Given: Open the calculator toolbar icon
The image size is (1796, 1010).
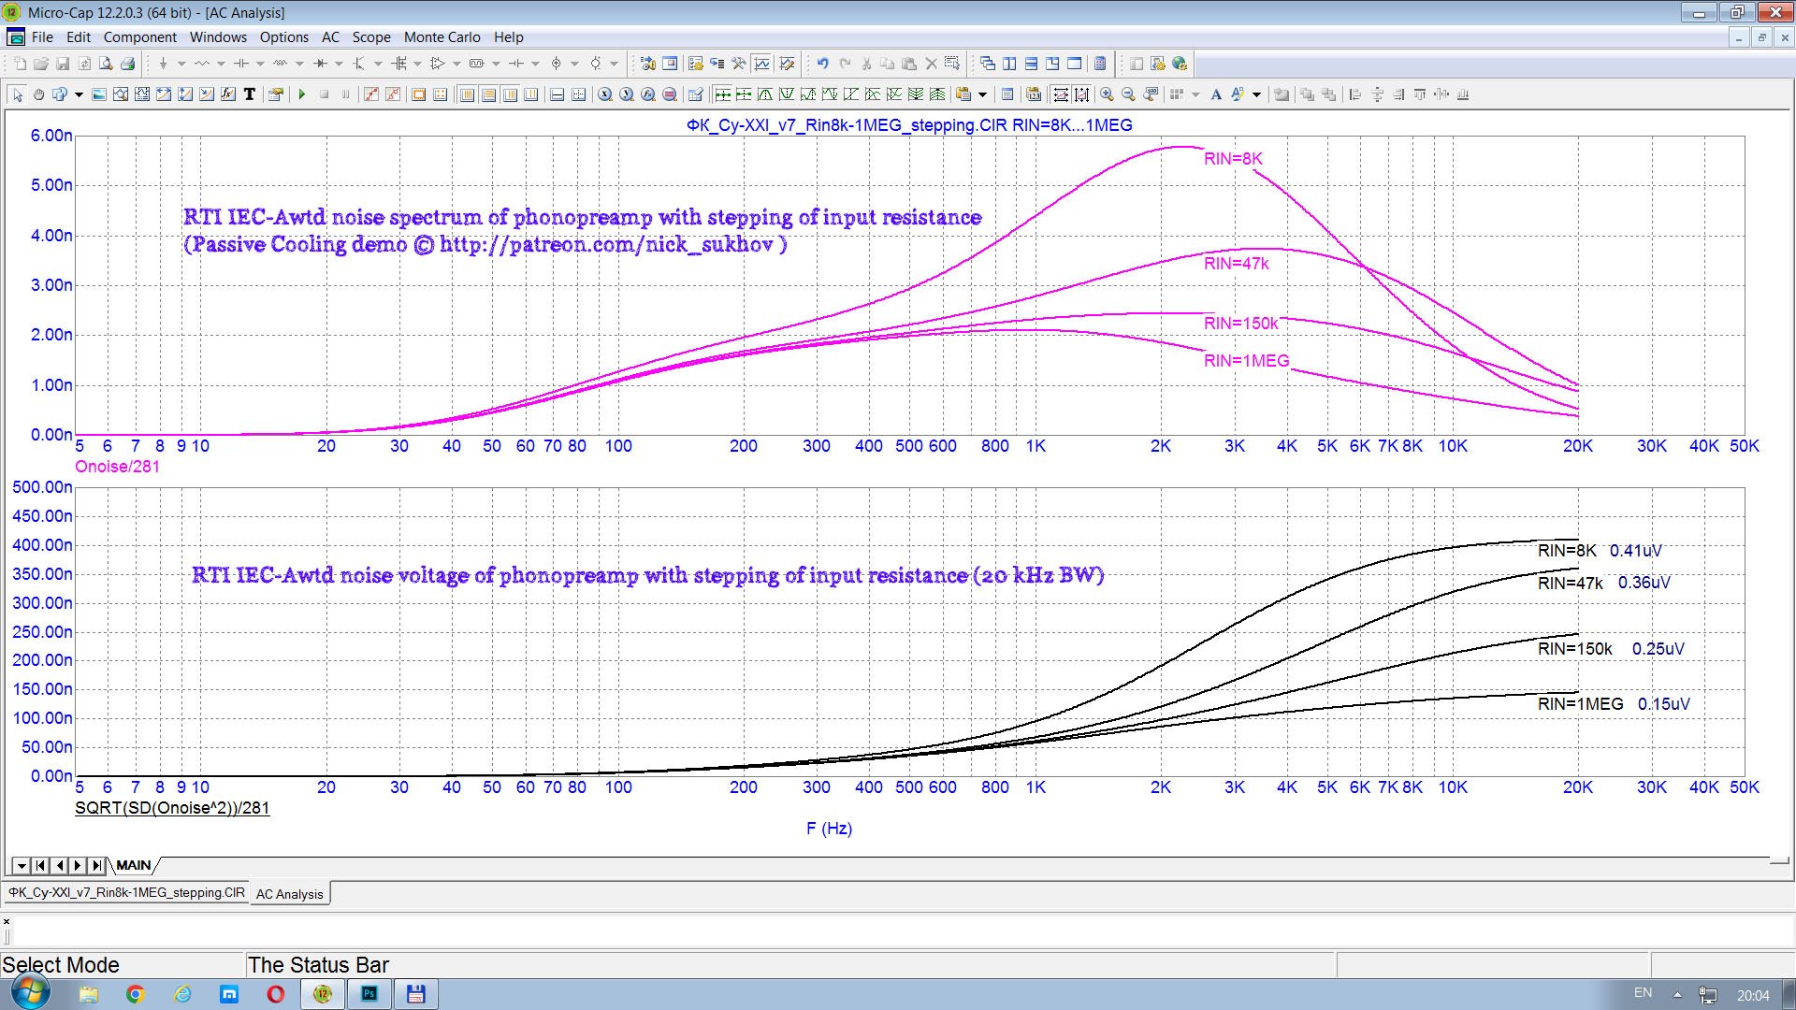Looking at the screenshot, I should click(x=1100, y=64).
